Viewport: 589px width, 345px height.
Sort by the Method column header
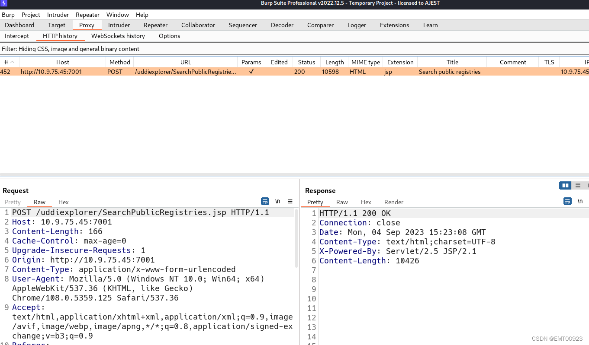tap(120, 62)
